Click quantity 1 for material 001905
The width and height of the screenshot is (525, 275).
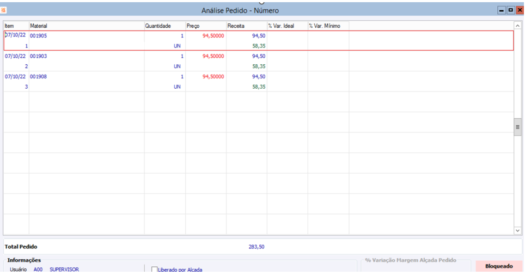(182, 36)
